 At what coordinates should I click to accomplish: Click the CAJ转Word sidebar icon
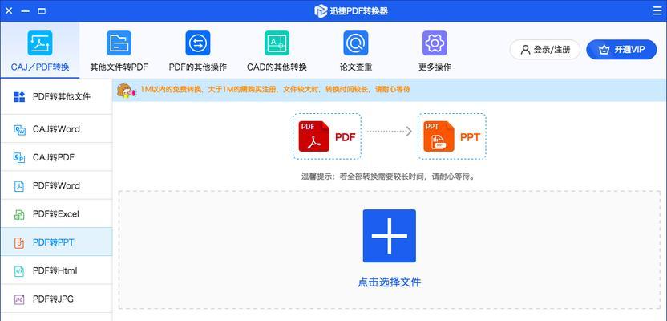coord(19,129)
